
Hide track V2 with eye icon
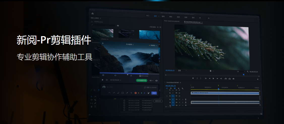(x=179, y=93)
